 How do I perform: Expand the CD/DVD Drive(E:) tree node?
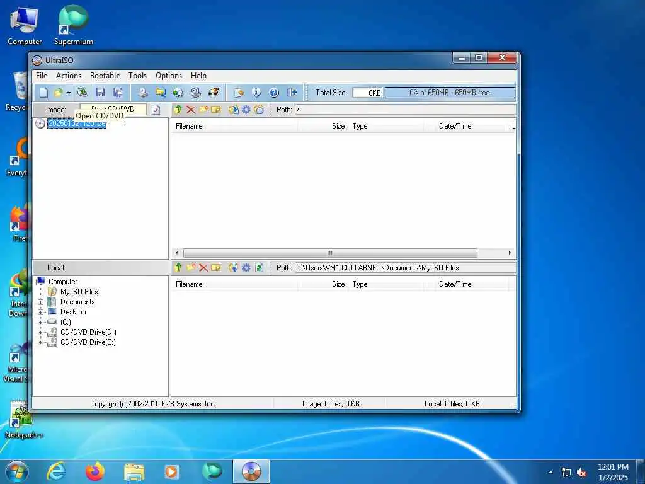tap(40, 342)
